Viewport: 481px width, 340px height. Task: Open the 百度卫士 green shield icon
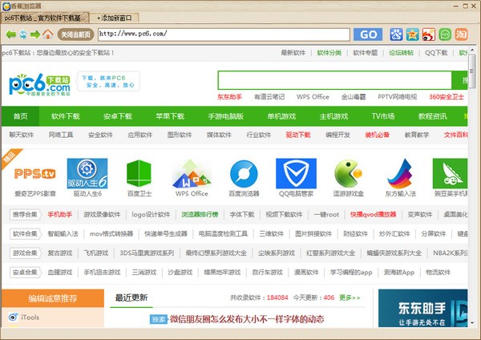(x=139, y=173)
